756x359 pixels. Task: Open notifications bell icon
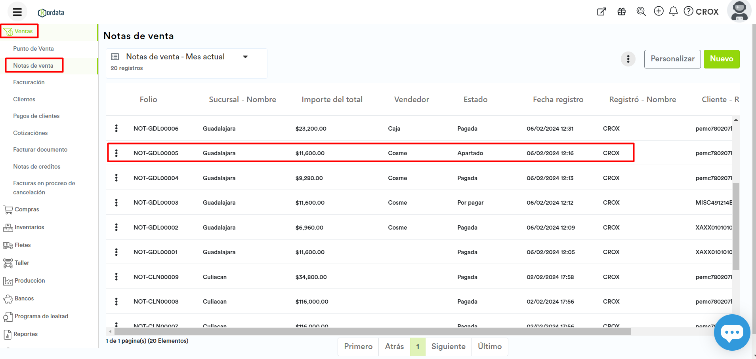[x=673, y=11]
